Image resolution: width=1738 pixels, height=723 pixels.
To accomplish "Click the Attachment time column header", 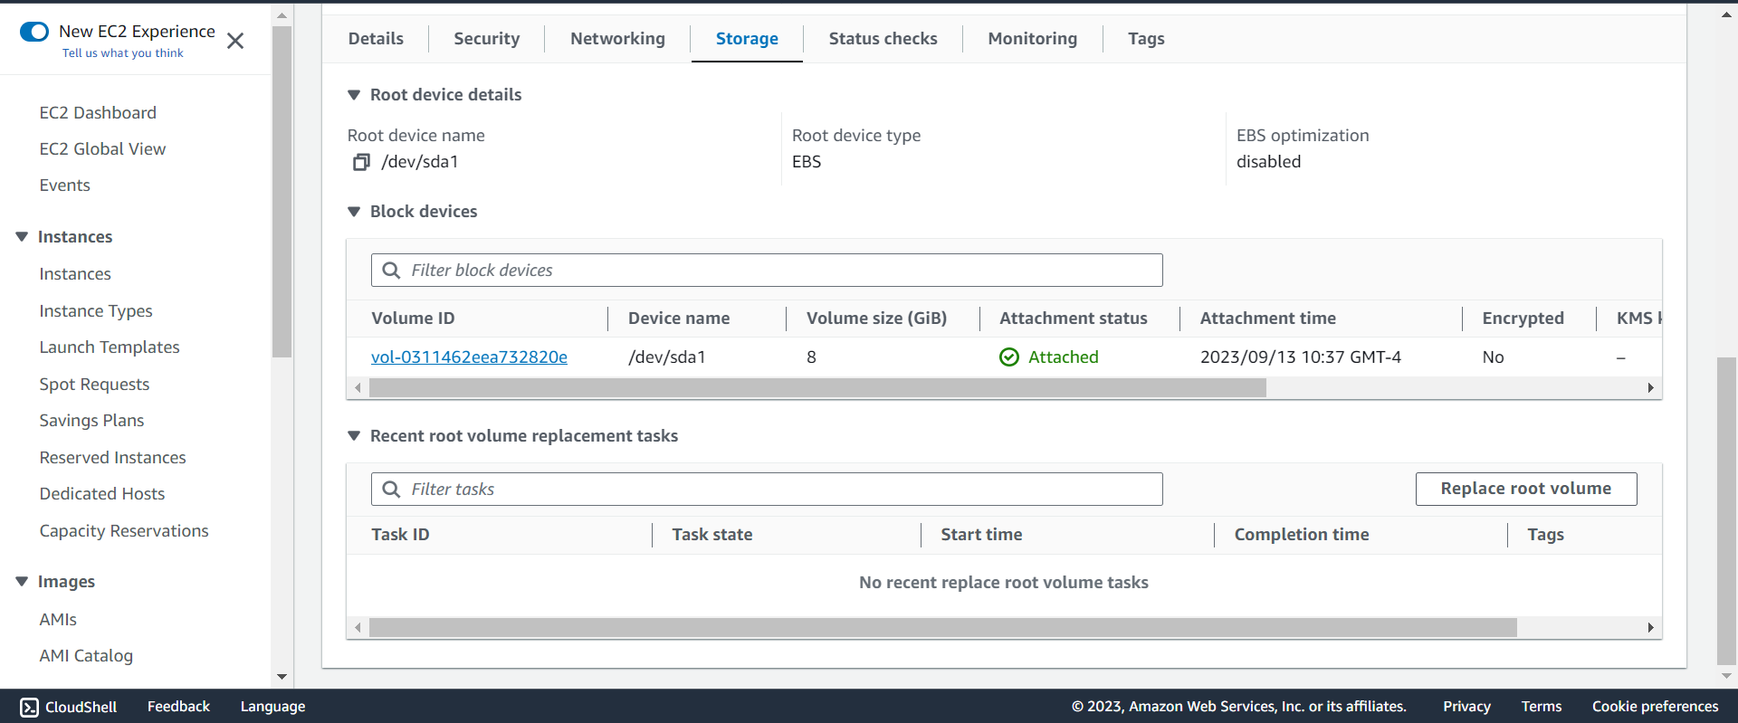I will pos(1268,319).
